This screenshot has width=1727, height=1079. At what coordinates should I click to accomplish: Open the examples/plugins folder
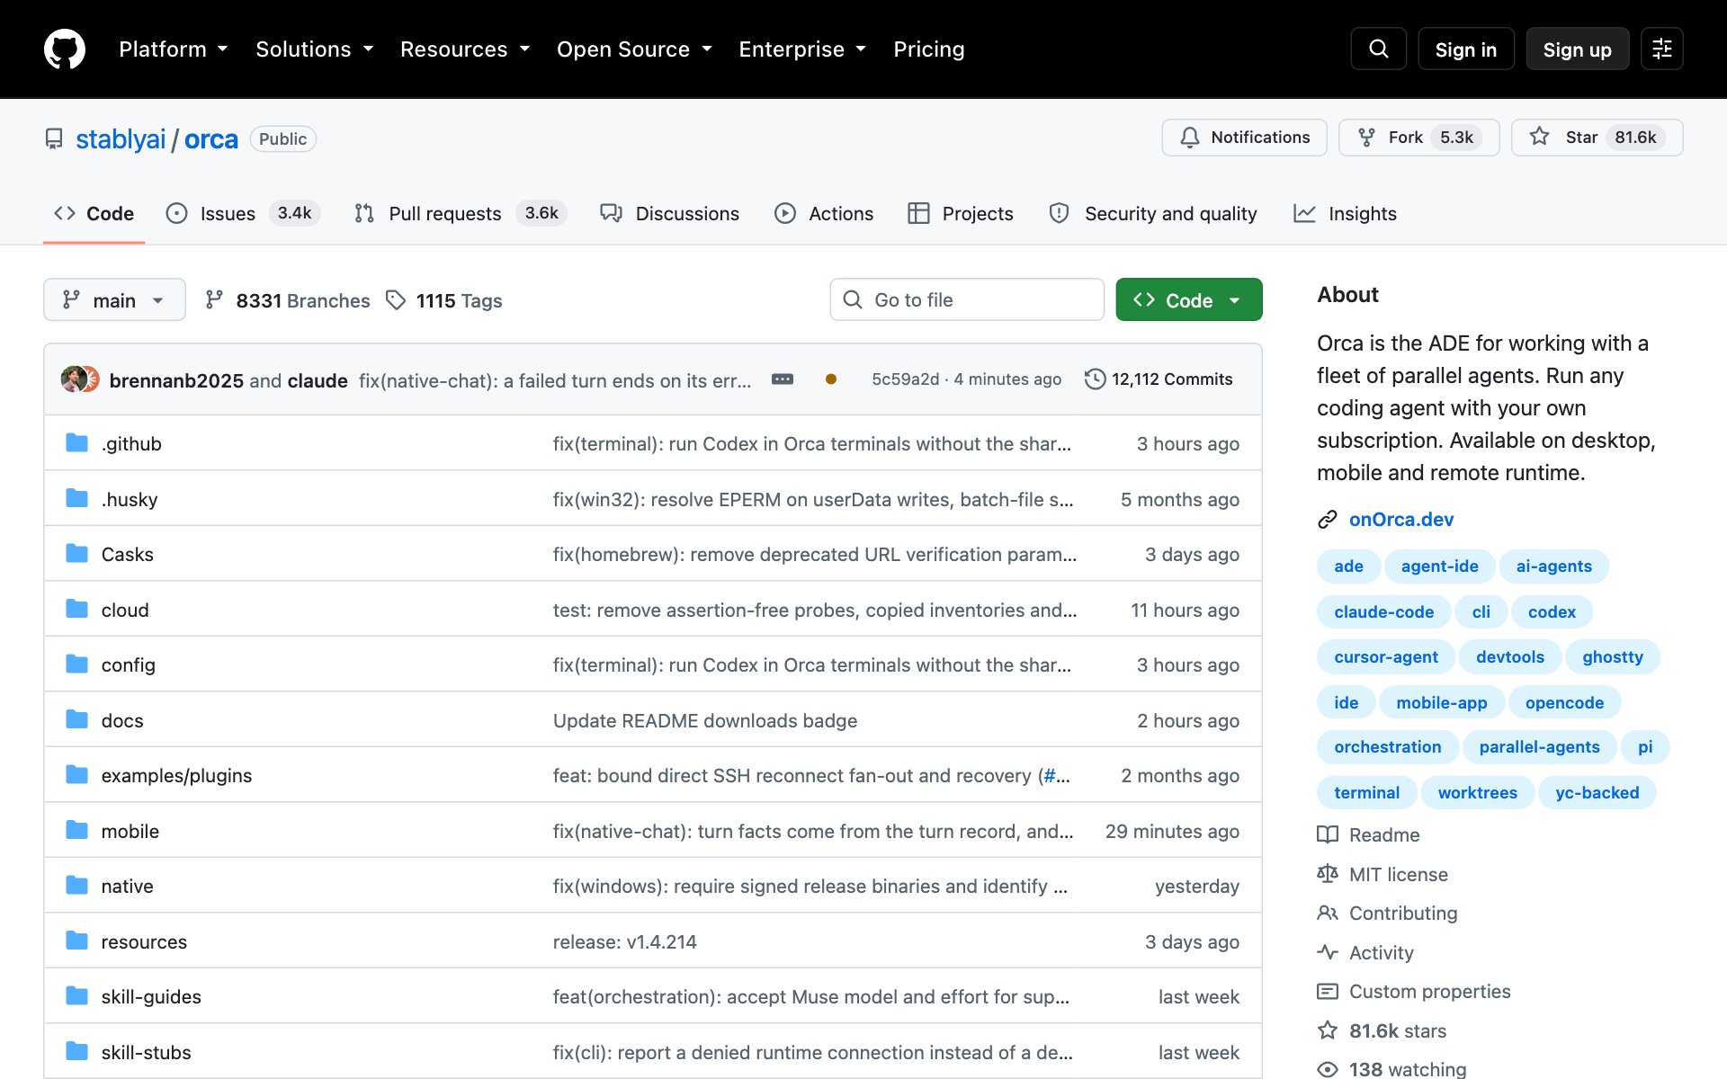coord(176,775)
